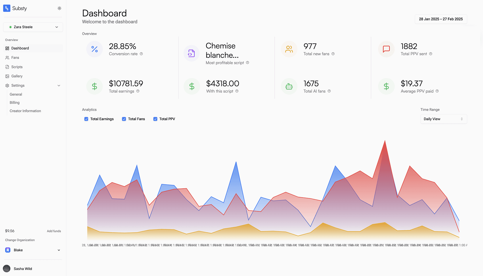
Task: Click the Gallery image icon in sidebar
Action: click(7, 76)
